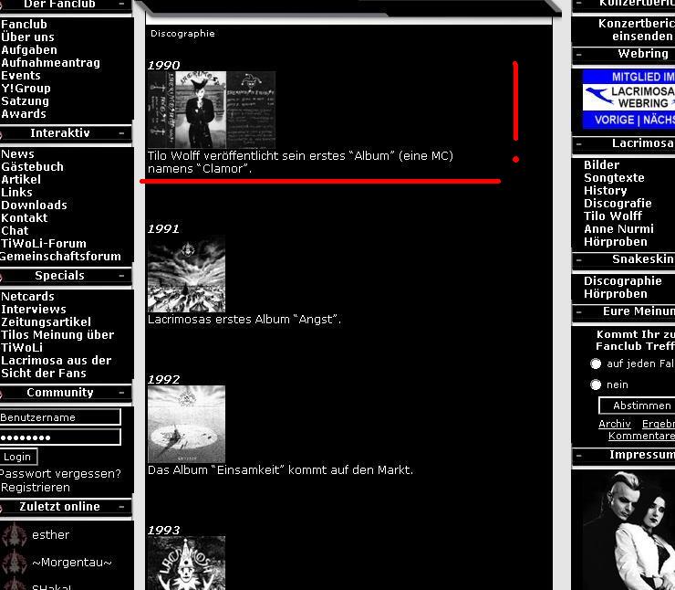The width and height of the screenshot is (675, 590).
Task: Collapse the Zuletzt online section
Action: tap(121, 506)
